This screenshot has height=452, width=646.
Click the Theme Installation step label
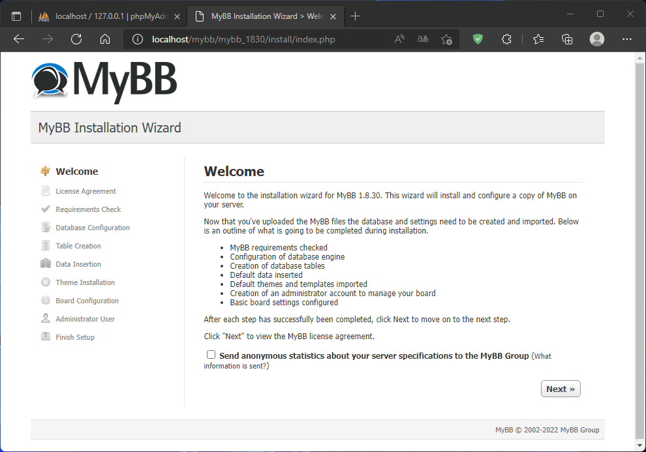tap(85, 282)
